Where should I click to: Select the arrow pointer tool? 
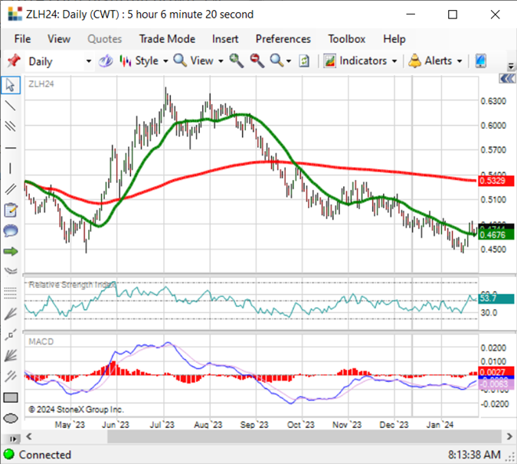click(11, 85)
